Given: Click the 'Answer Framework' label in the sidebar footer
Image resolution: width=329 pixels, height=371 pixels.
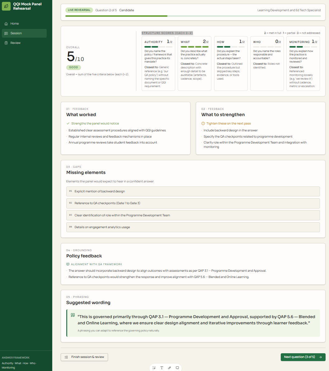Looking at the screenshot, I should (16, 358).
